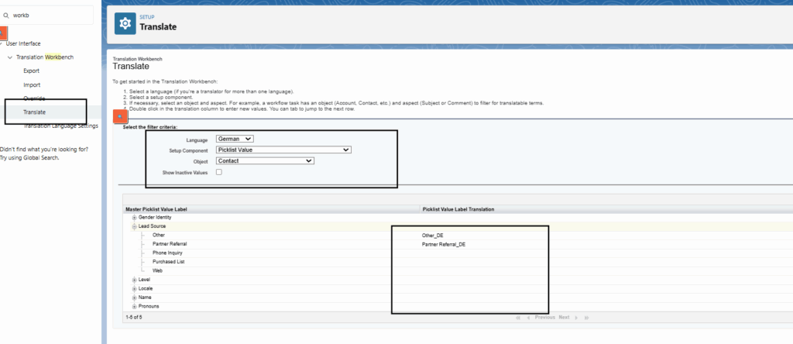Click the Gender Identity label
This screenshot has height=344, width=793.
(155, 218)
